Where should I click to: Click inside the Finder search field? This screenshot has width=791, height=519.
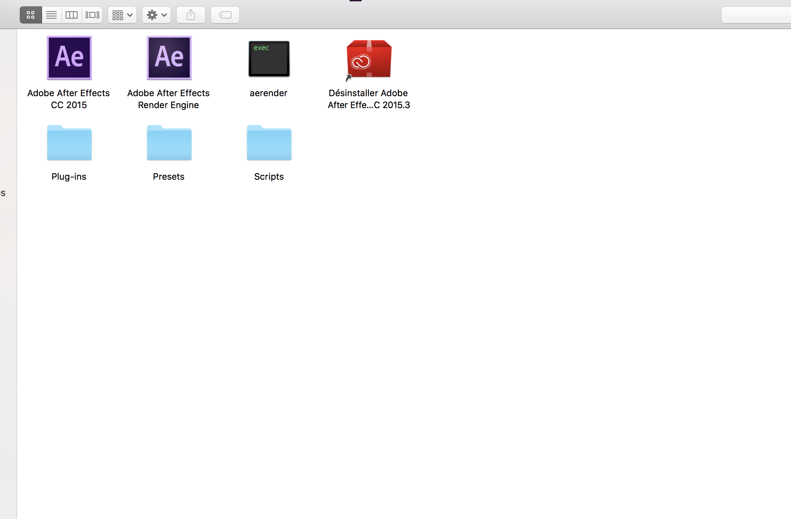point(756,15)
